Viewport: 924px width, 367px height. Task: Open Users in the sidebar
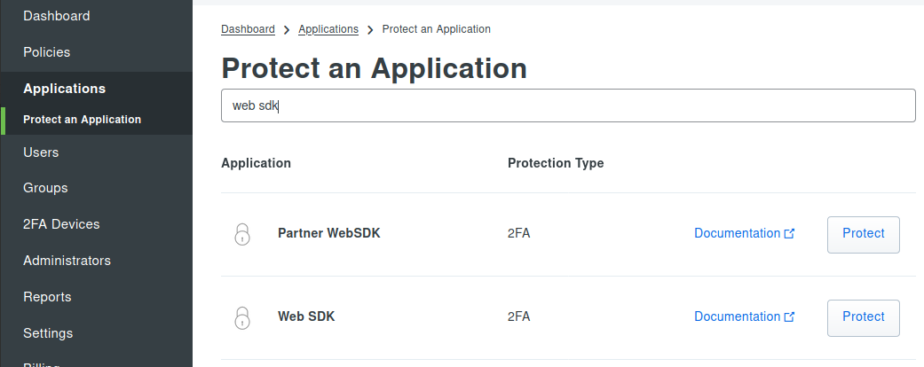[x=41, y=152]
